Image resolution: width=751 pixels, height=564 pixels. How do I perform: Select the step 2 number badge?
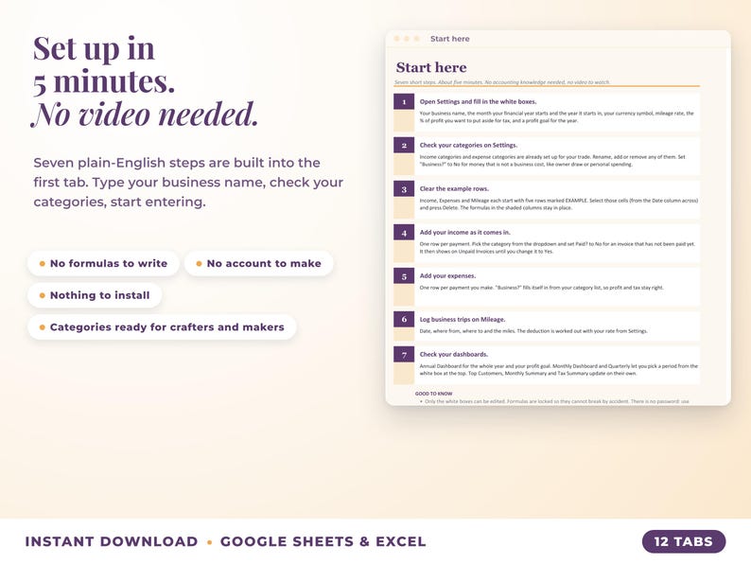pyautogui.click(x=404, y=145)
